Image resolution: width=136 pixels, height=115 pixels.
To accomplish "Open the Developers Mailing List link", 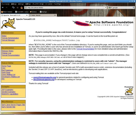I will pyautogui.click(x=11, y=77).
